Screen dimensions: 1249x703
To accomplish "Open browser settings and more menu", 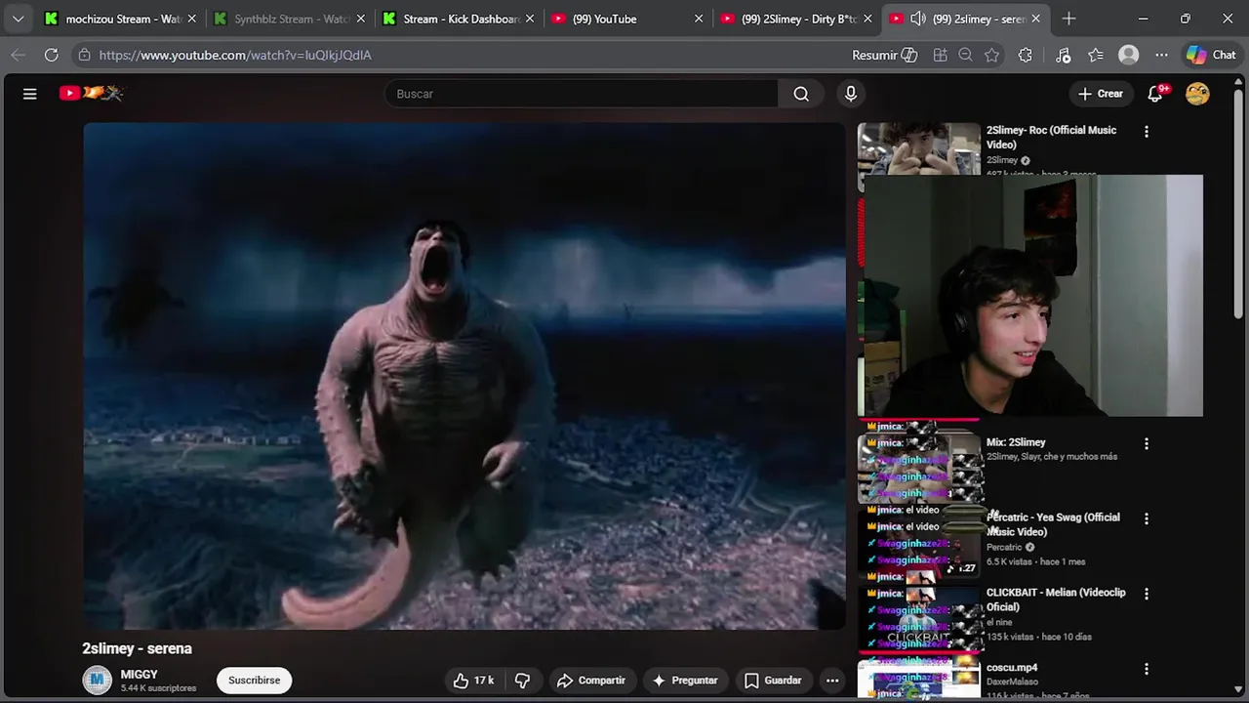I will pyautogui.click(x=1161, y=55).
